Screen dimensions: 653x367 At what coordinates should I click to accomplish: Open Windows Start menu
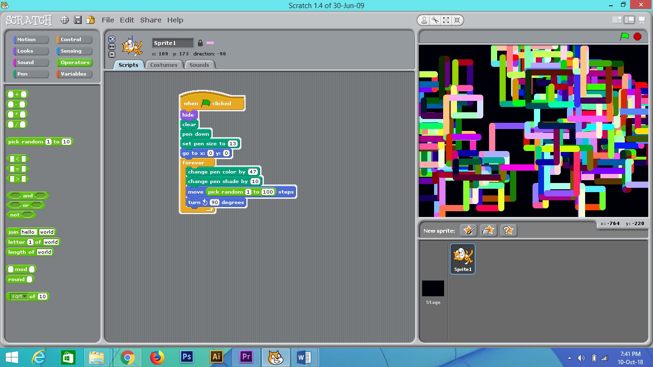click(x=11, y=357)
